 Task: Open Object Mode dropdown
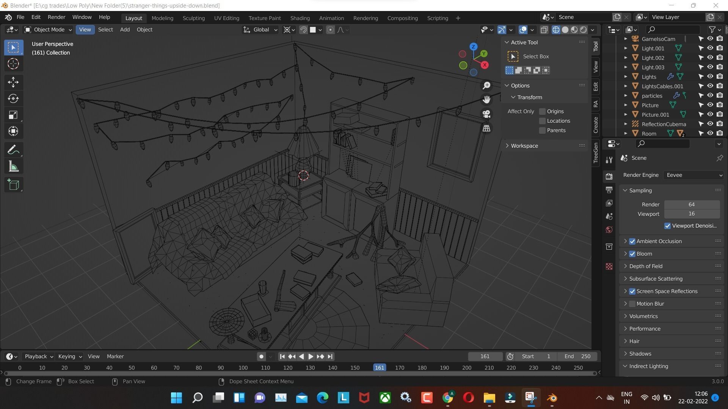coord(48,30)
